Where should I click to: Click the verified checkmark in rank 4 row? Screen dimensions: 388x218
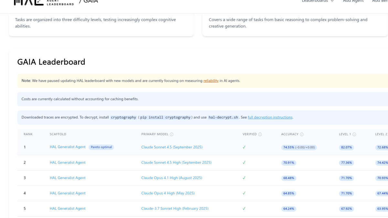pyautogui.click(x=244, y=193)
